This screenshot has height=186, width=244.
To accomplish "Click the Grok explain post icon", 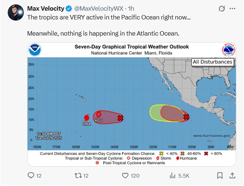I will (222, 8).
